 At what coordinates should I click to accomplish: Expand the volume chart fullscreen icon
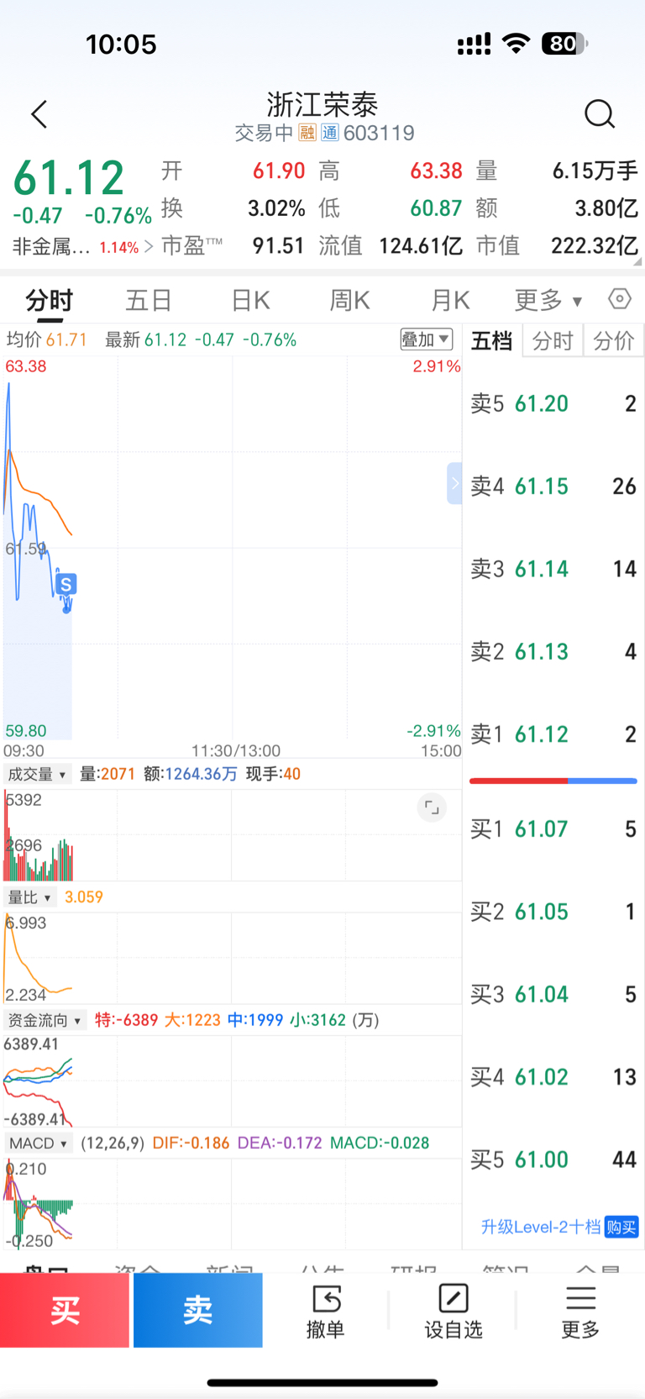point(432,807)
